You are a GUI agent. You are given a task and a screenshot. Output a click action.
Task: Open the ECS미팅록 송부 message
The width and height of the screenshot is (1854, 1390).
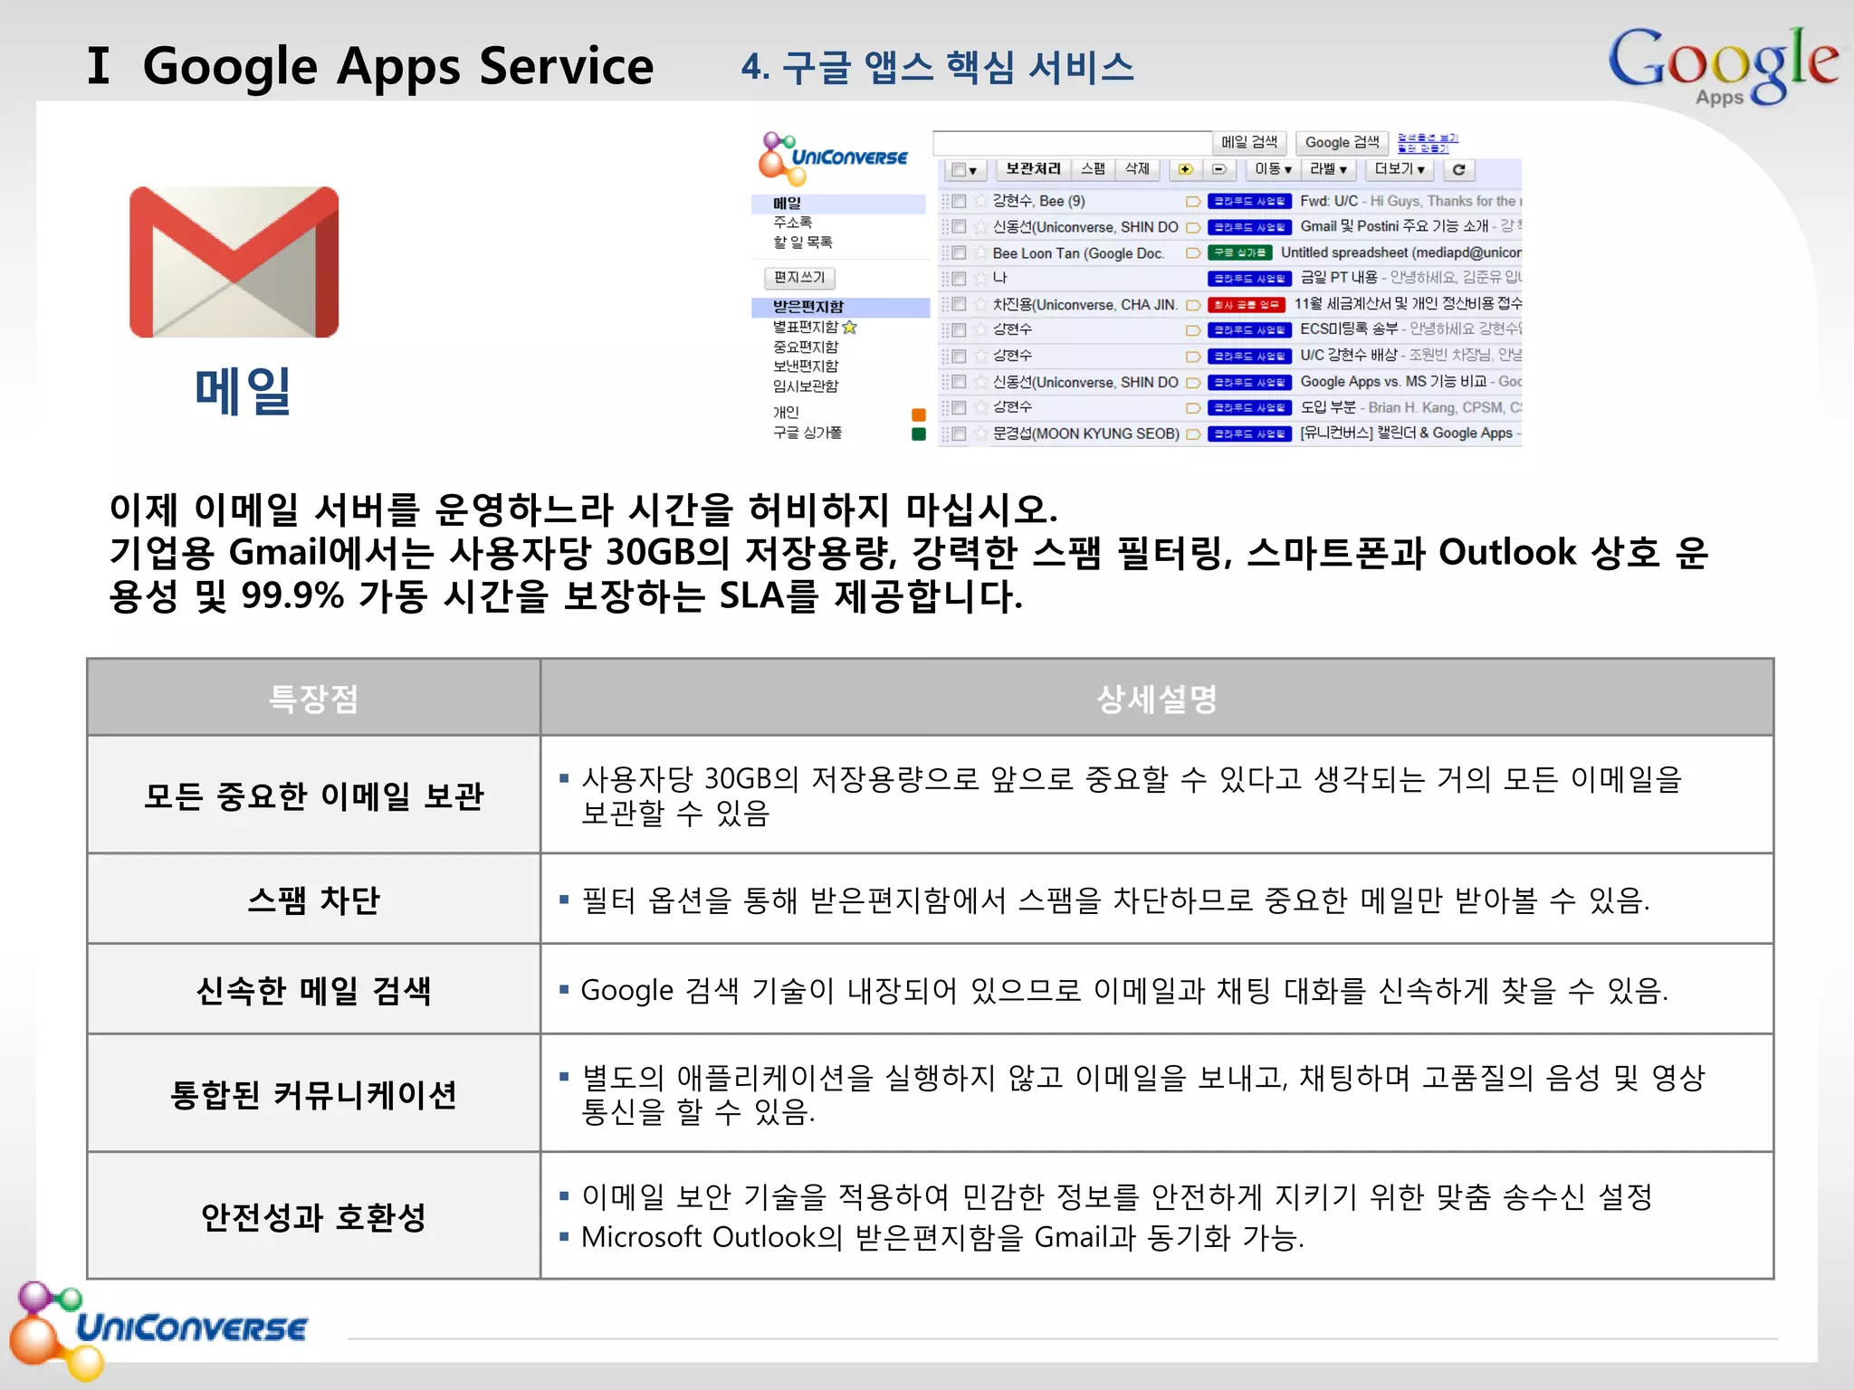click(x=1349, y=329)
